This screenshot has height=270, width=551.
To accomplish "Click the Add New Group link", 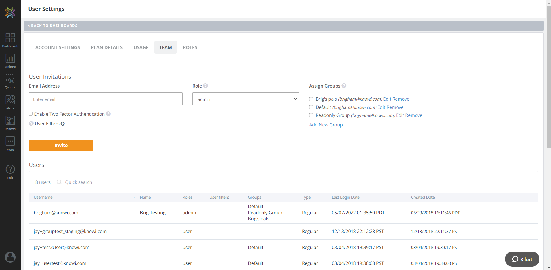I will 326,125.
